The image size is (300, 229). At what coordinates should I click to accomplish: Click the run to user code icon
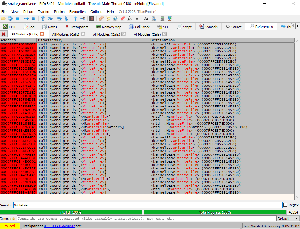[83, 18]
